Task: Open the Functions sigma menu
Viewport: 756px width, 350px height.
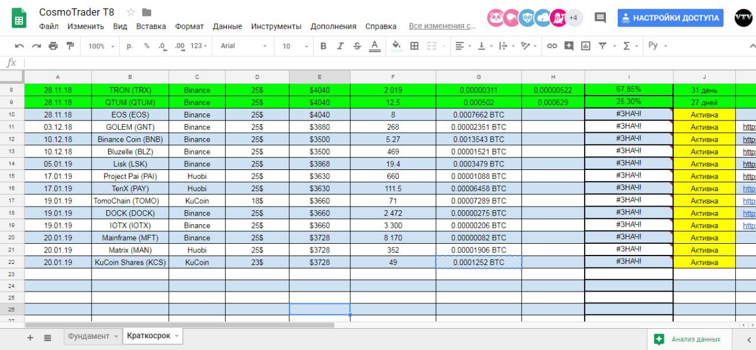Action: (x=630, y=46)
